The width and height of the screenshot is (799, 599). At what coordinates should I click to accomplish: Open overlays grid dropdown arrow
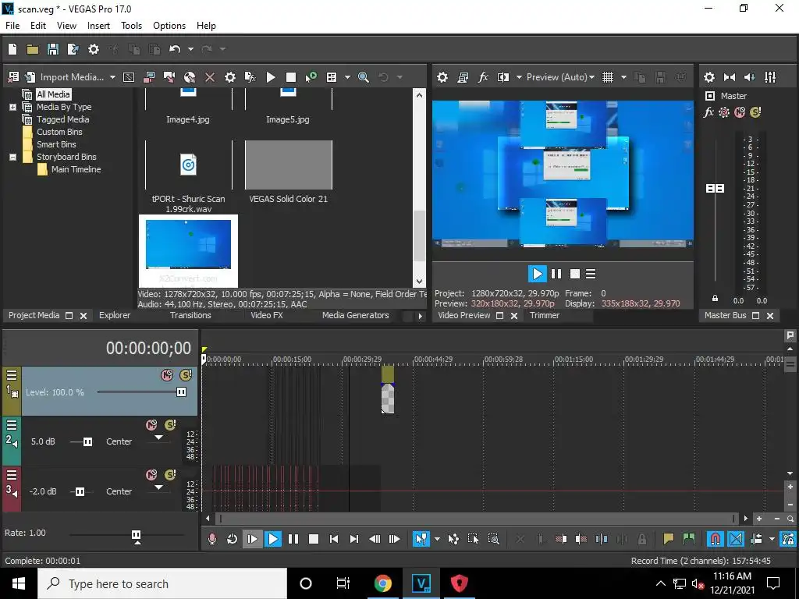coord(623,77)
